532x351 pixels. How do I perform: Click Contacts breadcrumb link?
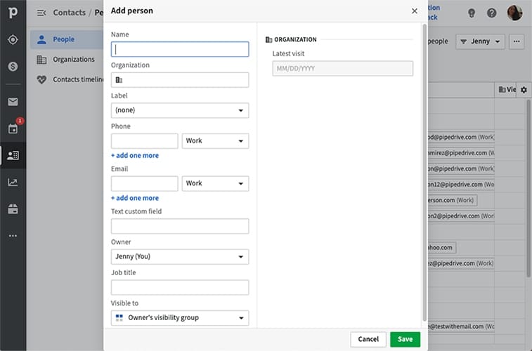pyautogui.click(x=69, y=13)
